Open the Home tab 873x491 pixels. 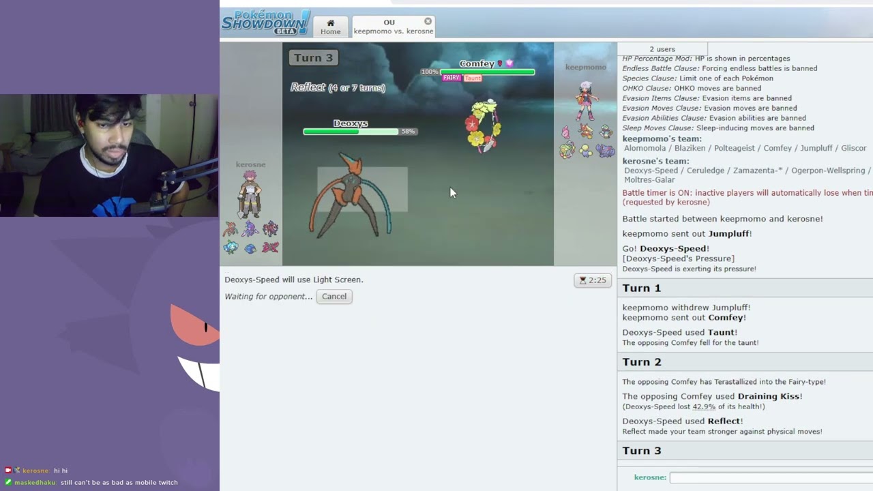(x=330, y=27)
